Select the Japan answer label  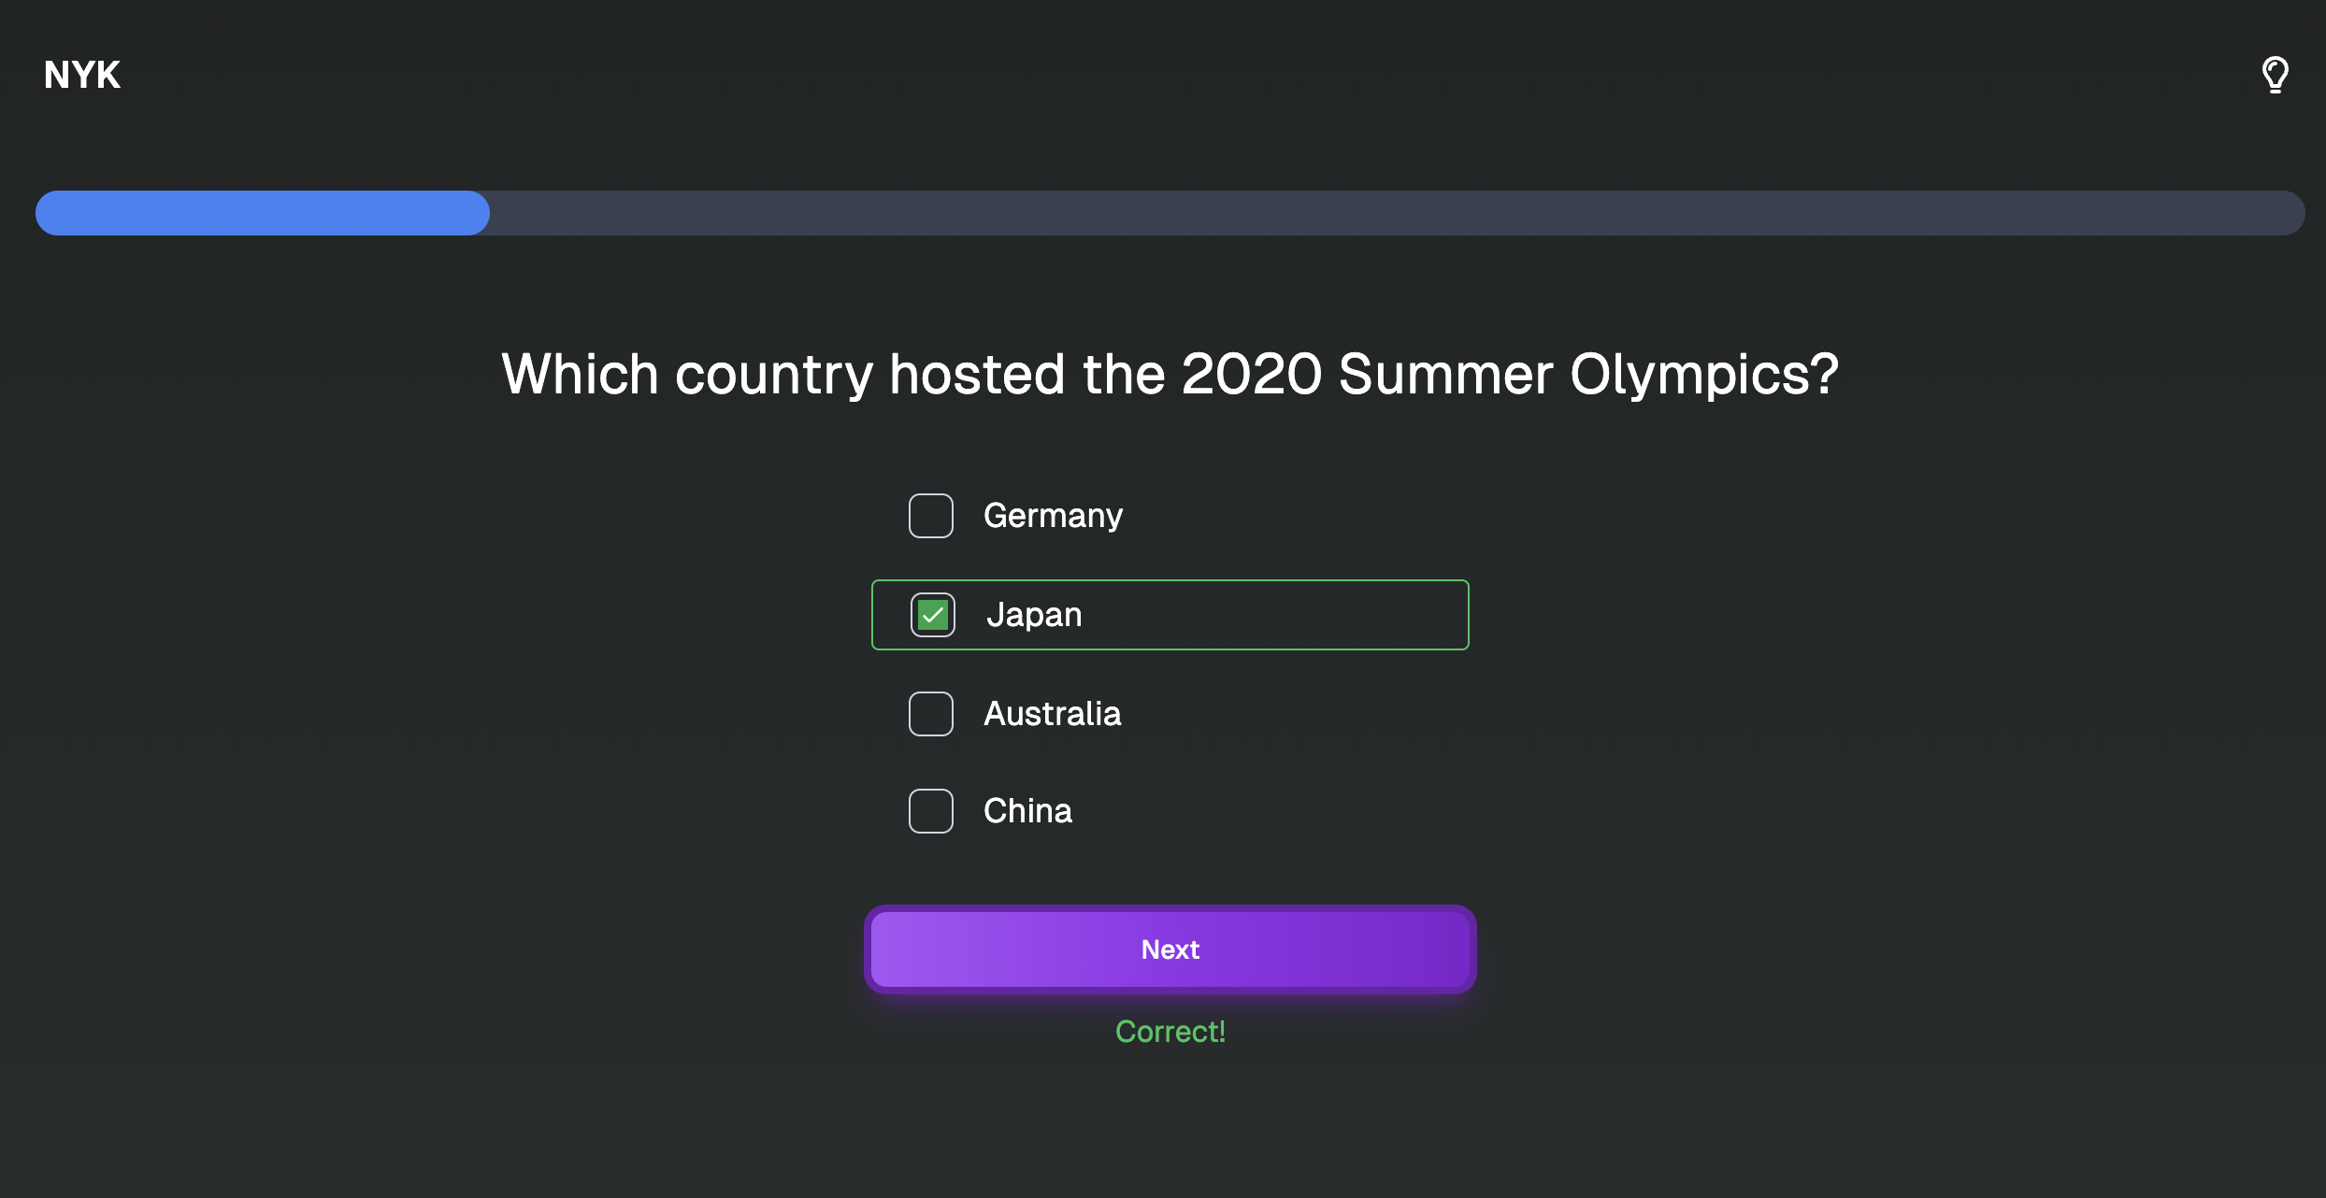click(1034, 615)
